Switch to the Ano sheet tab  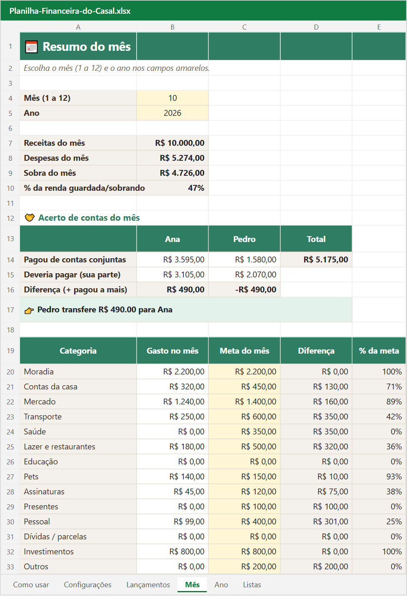221,585
